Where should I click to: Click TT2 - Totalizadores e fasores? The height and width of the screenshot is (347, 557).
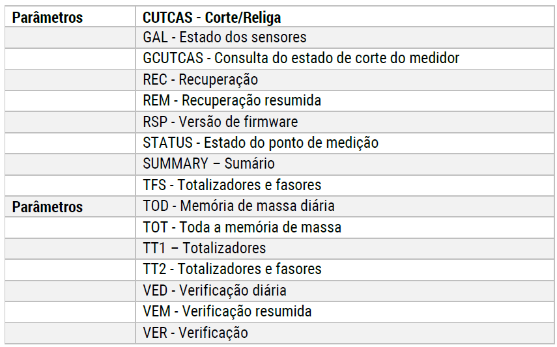(232, 269)
